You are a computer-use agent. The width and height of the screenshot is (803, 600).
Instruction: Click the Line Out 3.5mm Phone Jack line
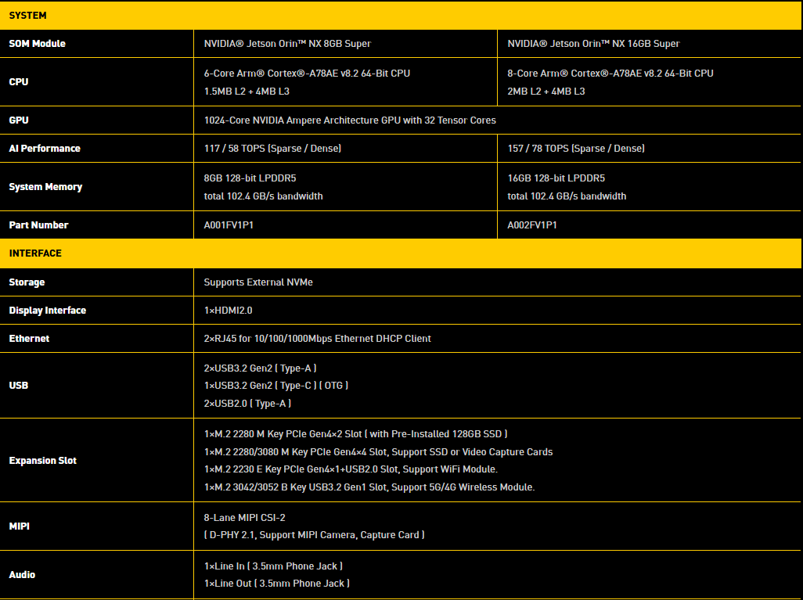click(x=276, y=584)
